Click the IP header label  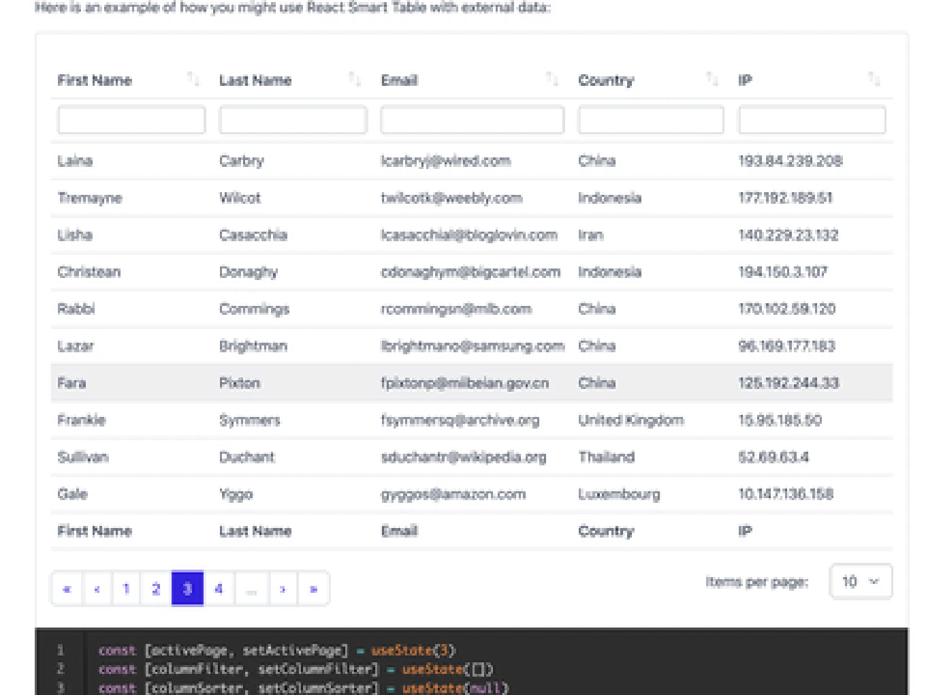tap(746, 80)
